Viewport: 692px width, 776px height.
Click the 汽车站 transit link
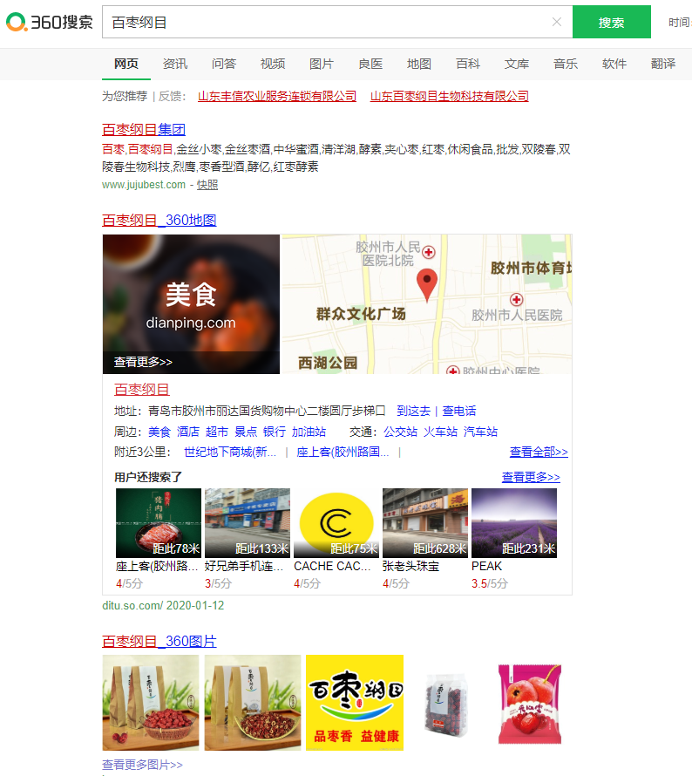[480, 432]
